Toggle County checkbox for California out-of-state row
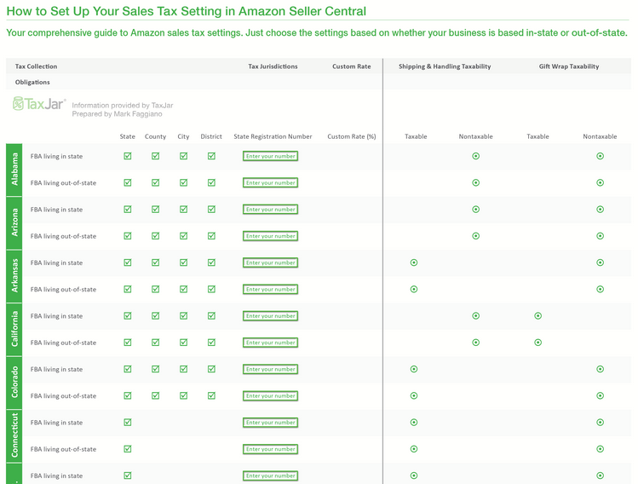The height and width of the screenshot is (484, 638). [x=155, y=343]
